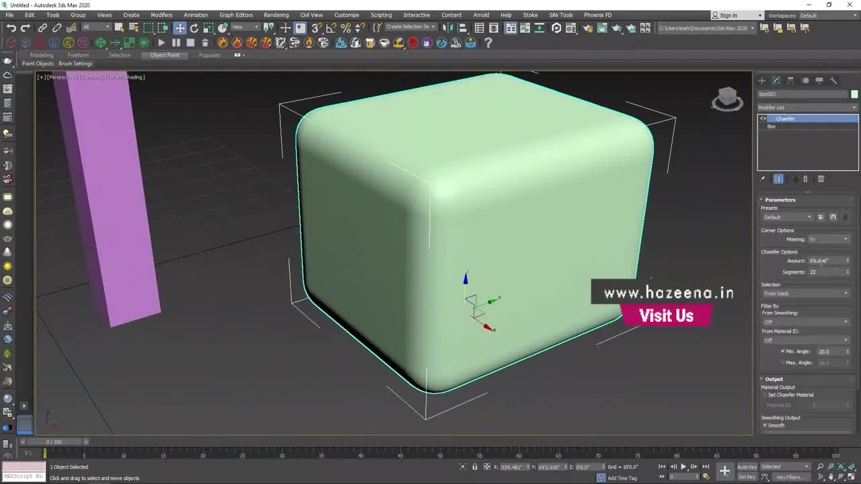Toggle the Angle Snap icon
861x484 pixels.
click(331, 28)
